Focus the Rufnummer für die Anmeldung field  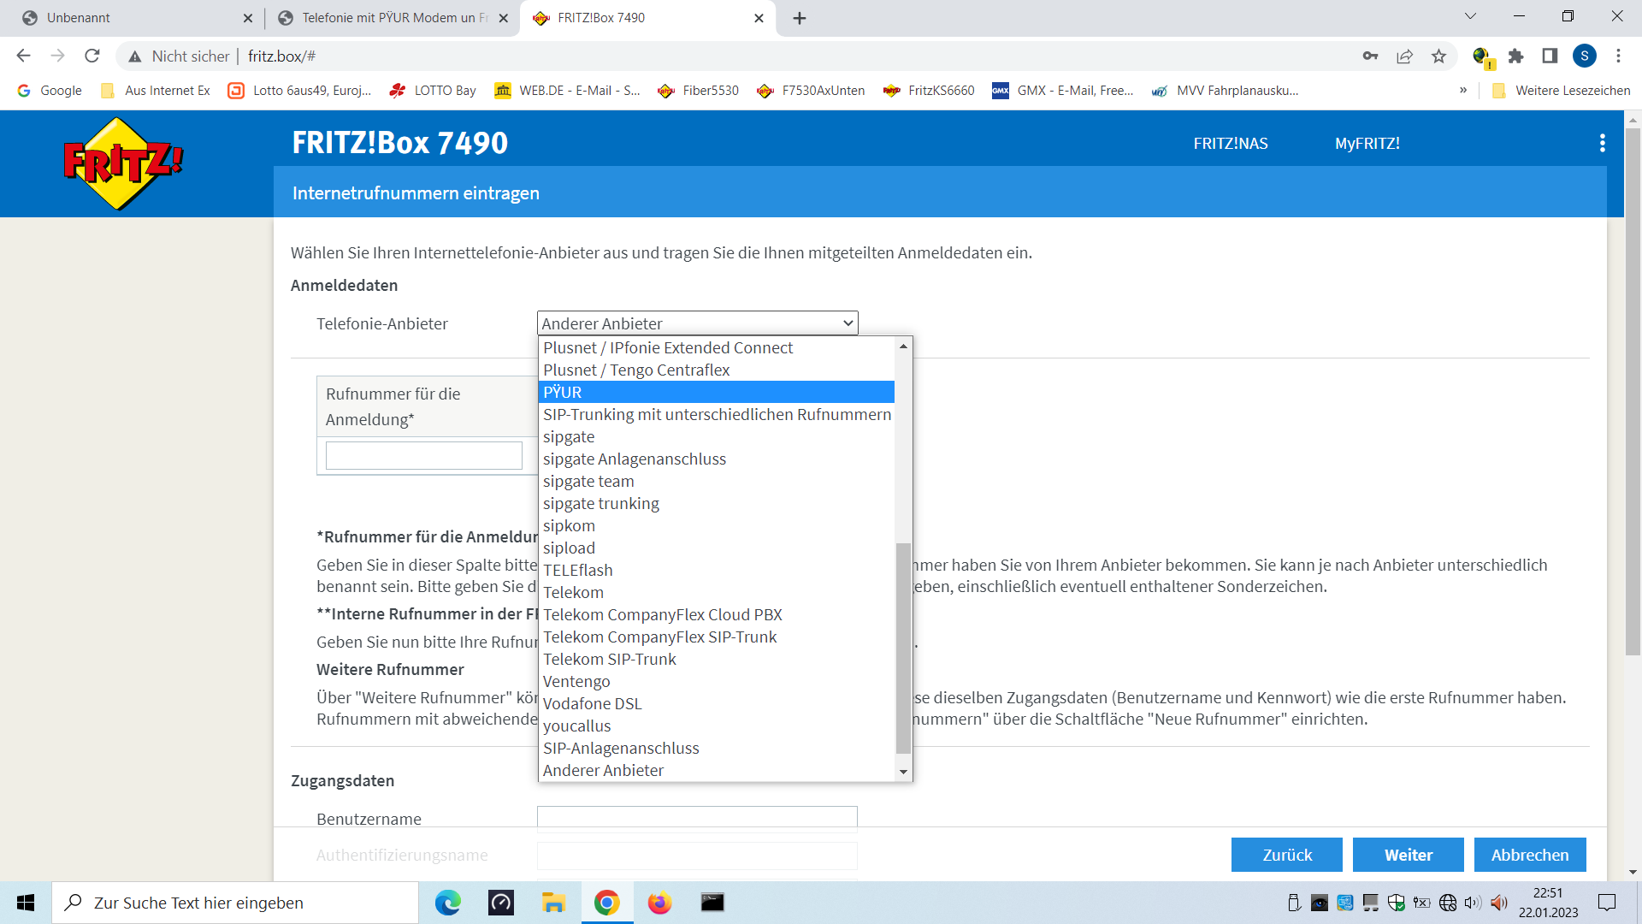423,455
